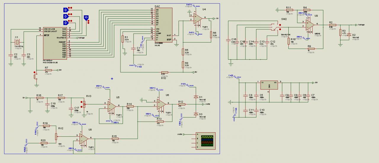Viewport: 379px width, 163px height.
Task: Select capacitor C7 on the 5V rail
Action: tap(308, 95)
